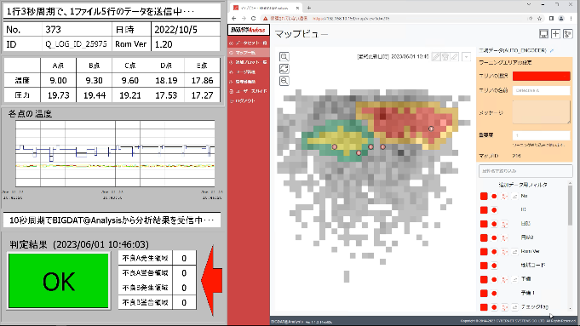Click the last icon right of the plus icon
580x326 pixels.
pos(568,34)
